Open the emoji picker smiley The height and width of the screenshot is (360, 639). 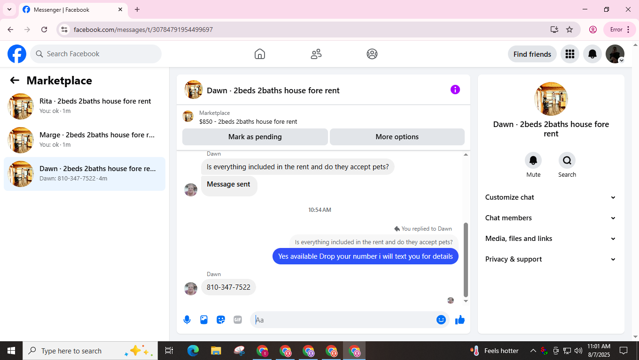click(441, 320)
